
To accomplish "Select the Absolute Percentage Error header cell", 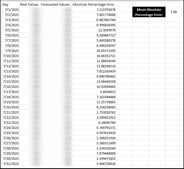I will [94, 4].
